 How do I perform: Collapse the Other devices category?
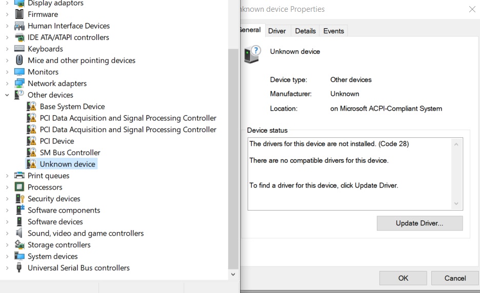point(7,95)
